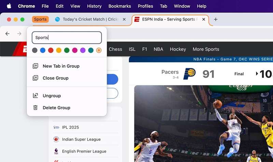This screenshot has width=273, height=162.
Task: Close the ESPN India tab
Action: 203,19
